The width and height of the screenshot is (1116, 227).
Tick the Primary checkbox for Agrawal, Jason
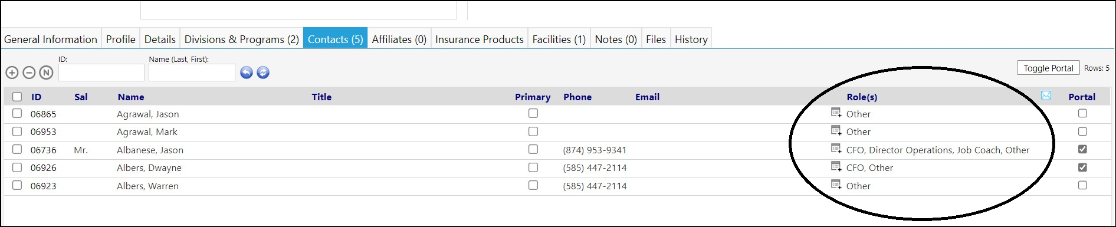533,113
